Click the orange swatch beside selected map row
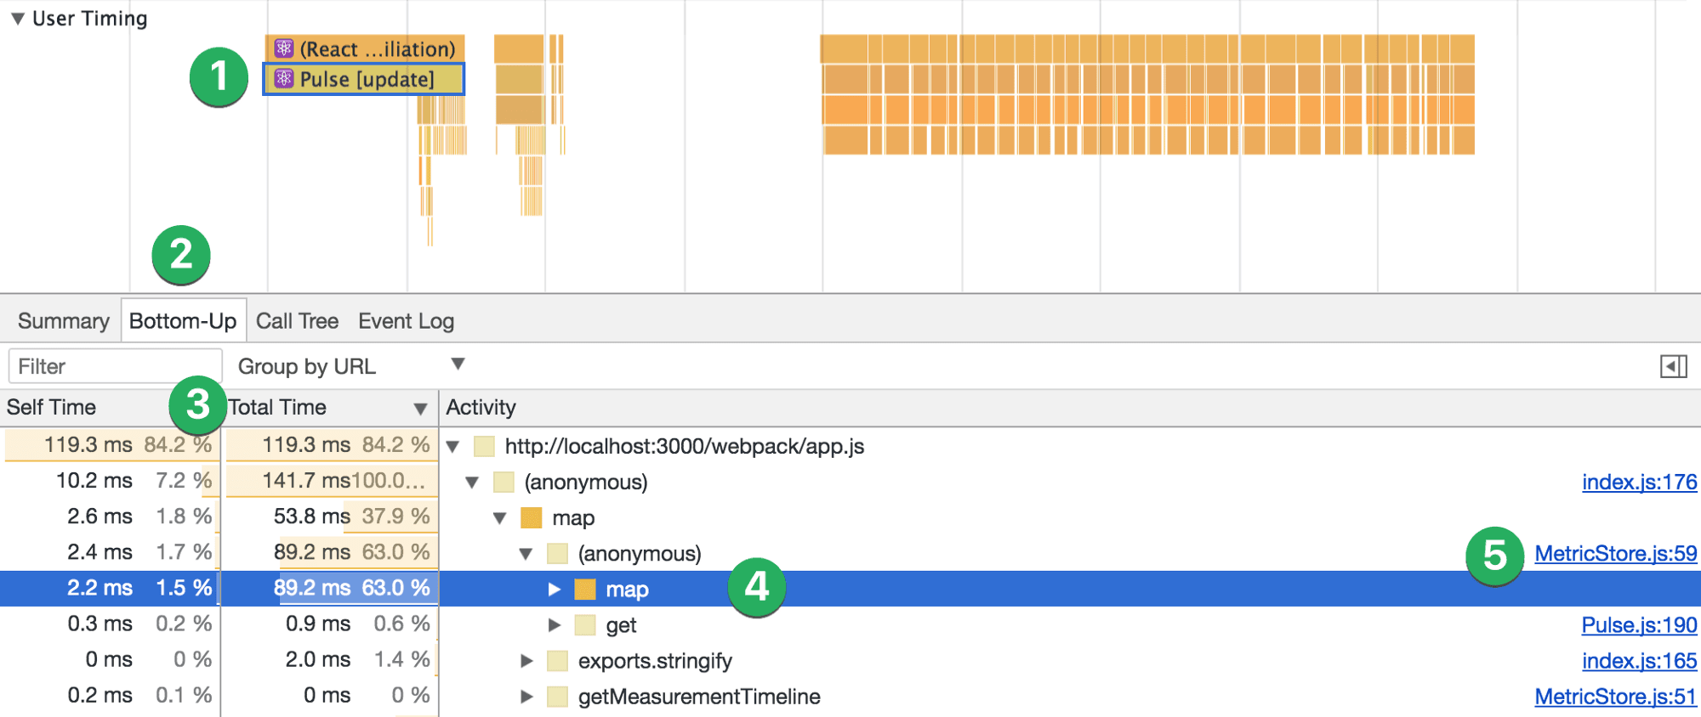The height and width of the screenshot is (717, 1701). coord(584,590)
